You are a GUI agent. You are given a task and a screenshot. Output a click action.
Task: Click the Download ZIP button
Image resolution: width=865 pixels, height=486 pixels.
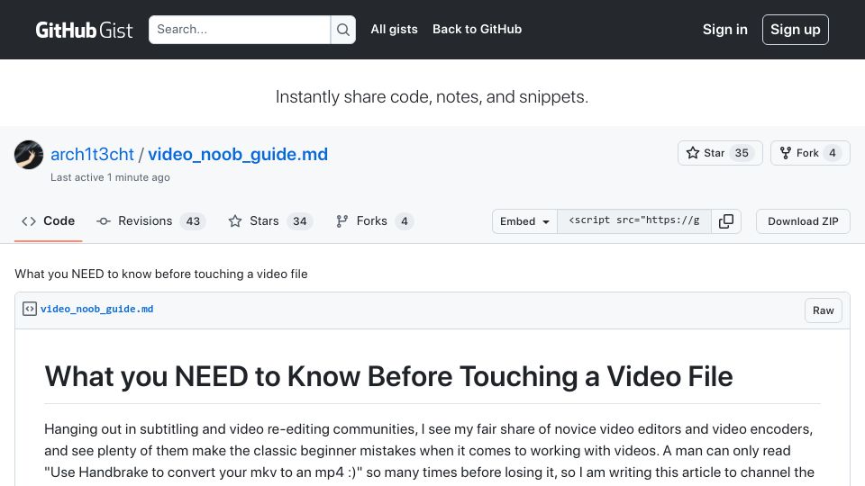[x=803, y=221]
